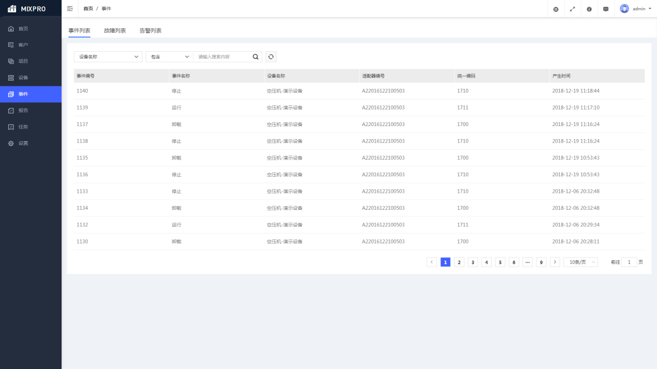The width and height of the screenshot is (657, 369).
Task: Switch to the 告警列表 tab
Action: coord(150,30)
